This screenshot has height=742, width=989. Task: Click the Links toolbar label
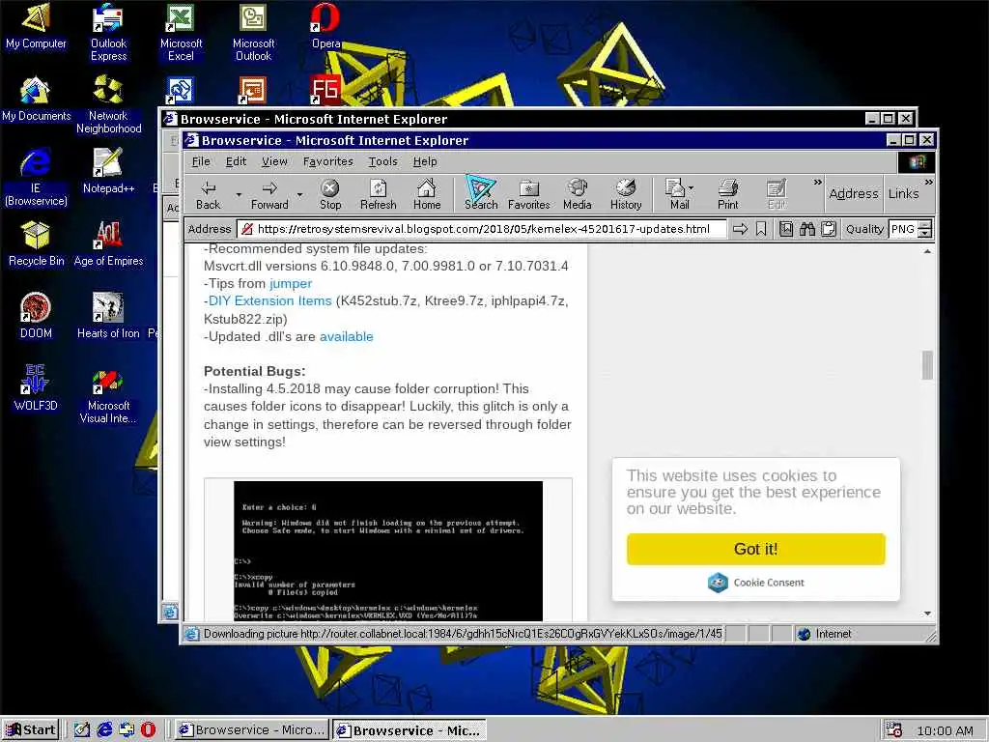(x=903, y=193)
